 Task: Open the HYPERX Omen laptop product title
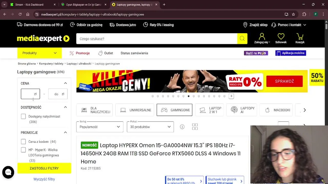pos(160,153)
